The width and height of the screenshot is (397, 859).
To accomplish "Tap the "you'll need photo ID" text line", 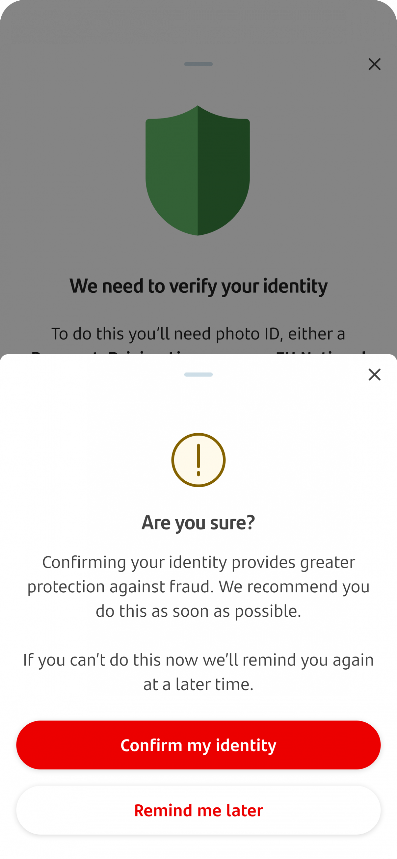I will coord(198,334).
